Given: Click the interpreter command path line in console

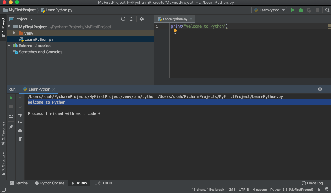Looking at the screenshot, I should tap(155, 97).
